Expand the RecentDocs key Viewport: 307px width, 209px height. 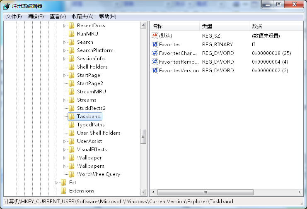64,26
